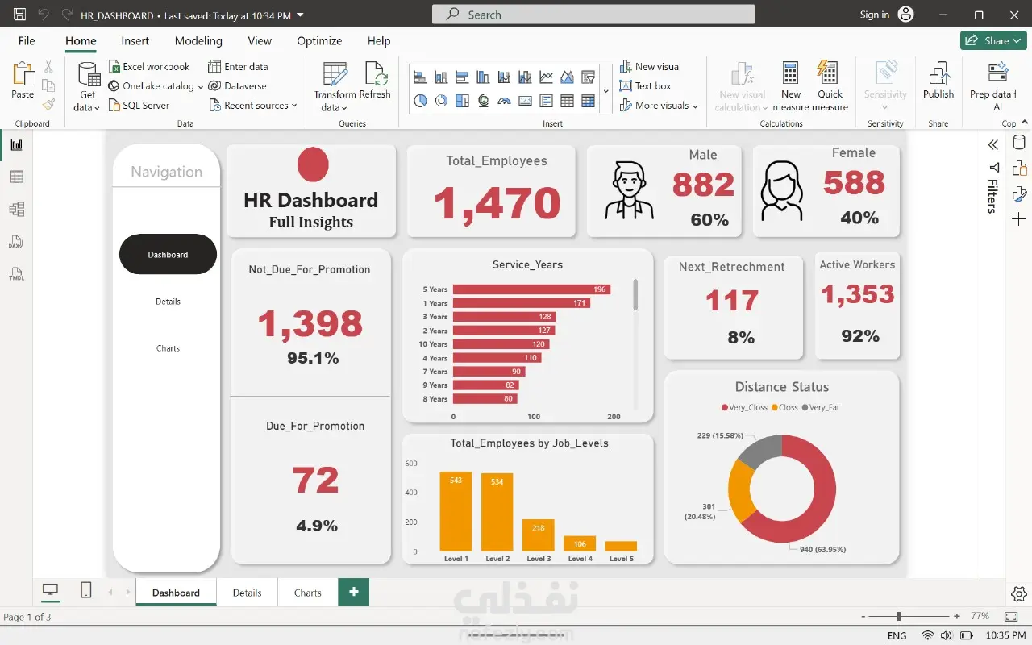Select the Dashboard navigation pill button
This screenshot has width=1032, height=645.
(x=168, y=255)
